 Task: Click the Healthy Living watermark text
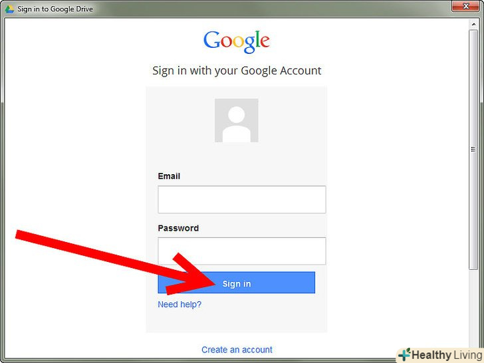(447, 355)
